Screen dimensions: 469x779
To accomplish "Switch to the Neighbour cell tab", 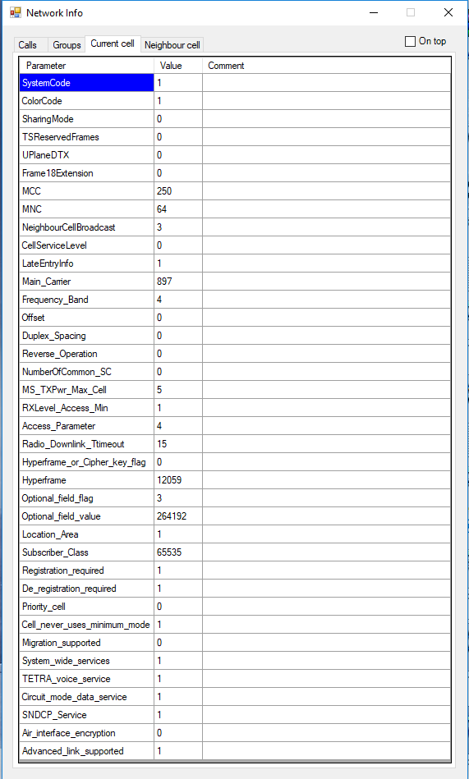I will pyautogui.click(x=172, y=44).
